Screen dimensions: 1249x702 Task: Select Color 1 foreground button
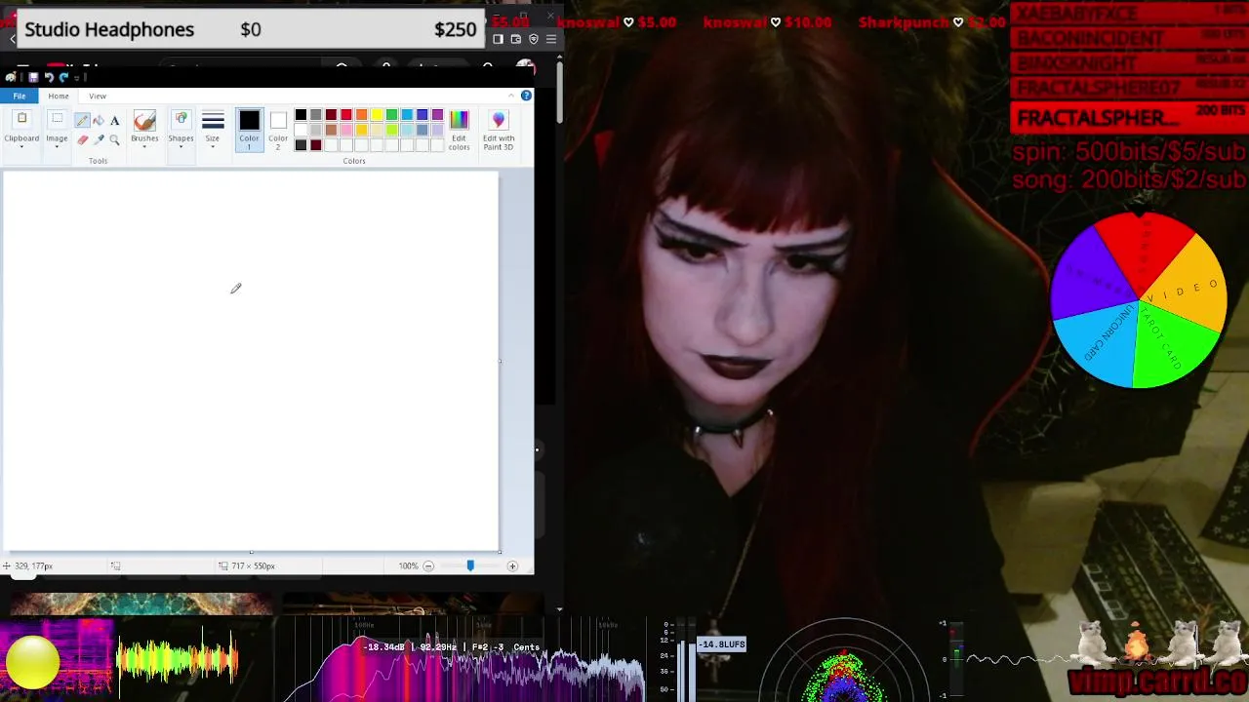249,129
